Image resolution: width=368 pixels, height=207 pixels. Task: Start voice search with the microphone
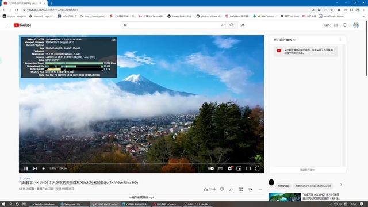pos(243,25)
